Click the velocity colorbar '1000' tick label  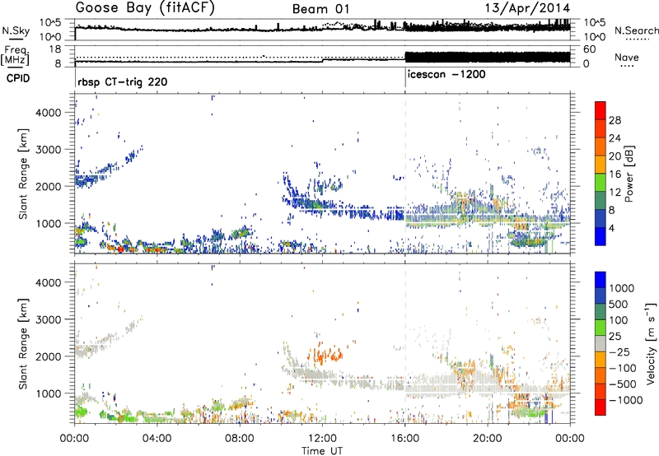621,288
